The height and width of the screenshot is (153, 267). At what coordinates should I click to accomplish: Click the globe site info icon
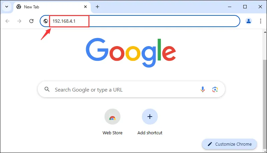tap(46, 21)
